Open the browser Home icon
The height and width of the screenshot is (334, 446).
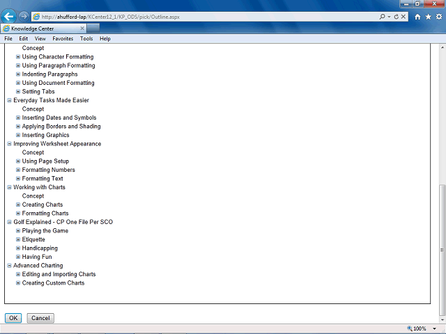417,17
